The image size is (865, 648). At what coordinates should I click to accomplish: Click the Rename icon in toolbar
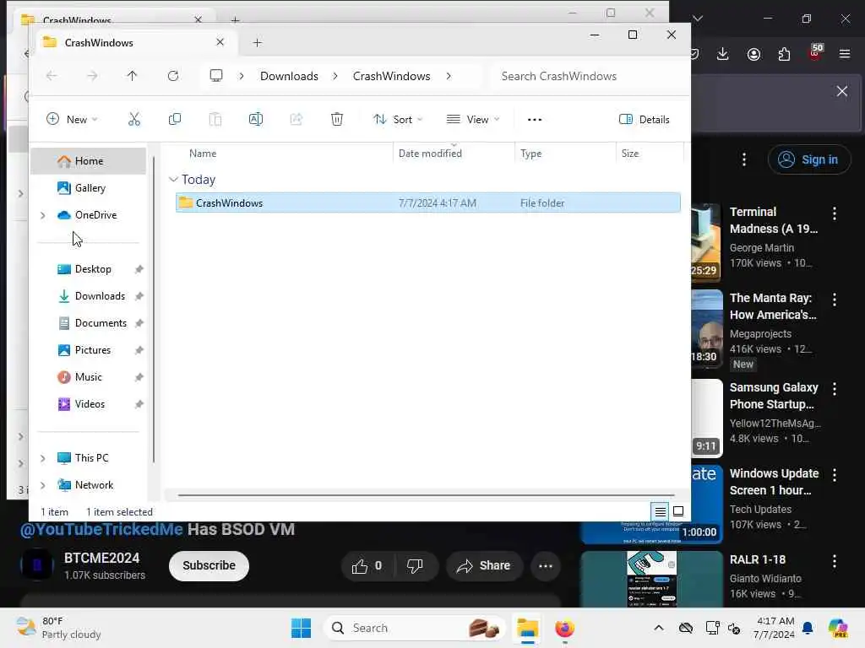(x=255, y=119)
